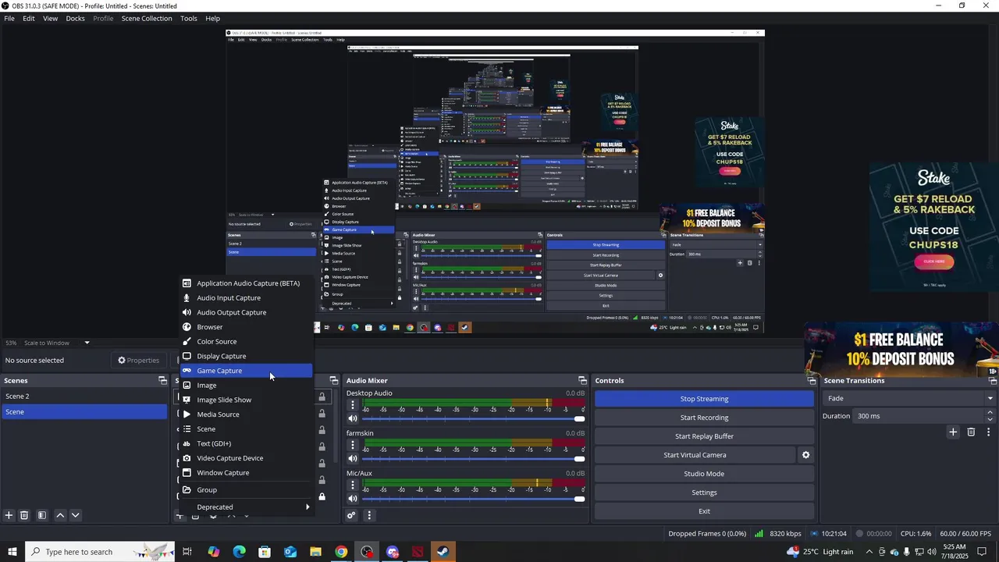Viewport: 999px width, 562px height.
Task: Open Audio Mixer kebab menu at bottom
Action: (369, 515)
